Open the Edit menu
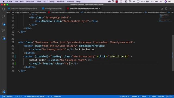 click(22, 1)
